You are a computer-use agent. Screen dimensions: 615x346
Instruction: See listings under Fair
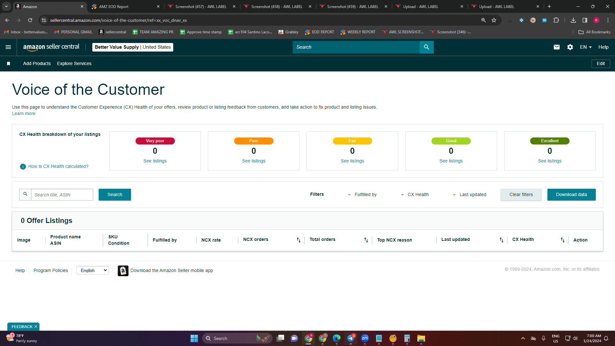tap(352, 161)
